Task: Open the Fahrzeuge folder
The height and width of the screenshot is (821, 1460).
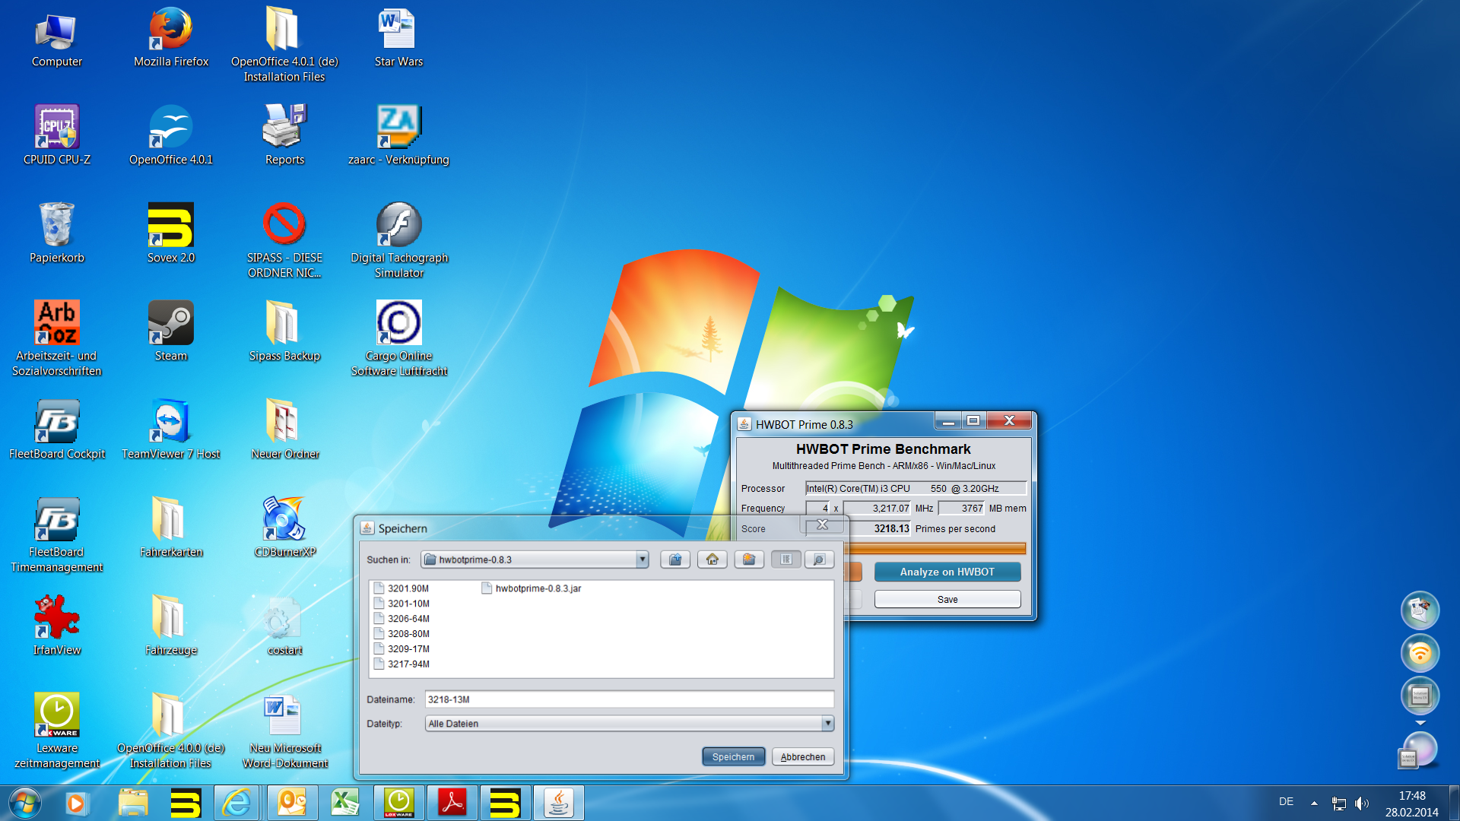Action: (x=170, y=626)
